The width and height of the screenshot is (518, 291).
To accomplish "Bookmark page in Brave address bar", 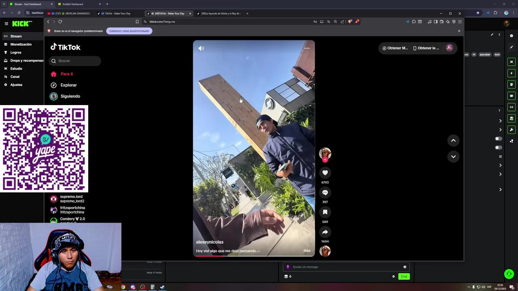I will tap(137, 21).
